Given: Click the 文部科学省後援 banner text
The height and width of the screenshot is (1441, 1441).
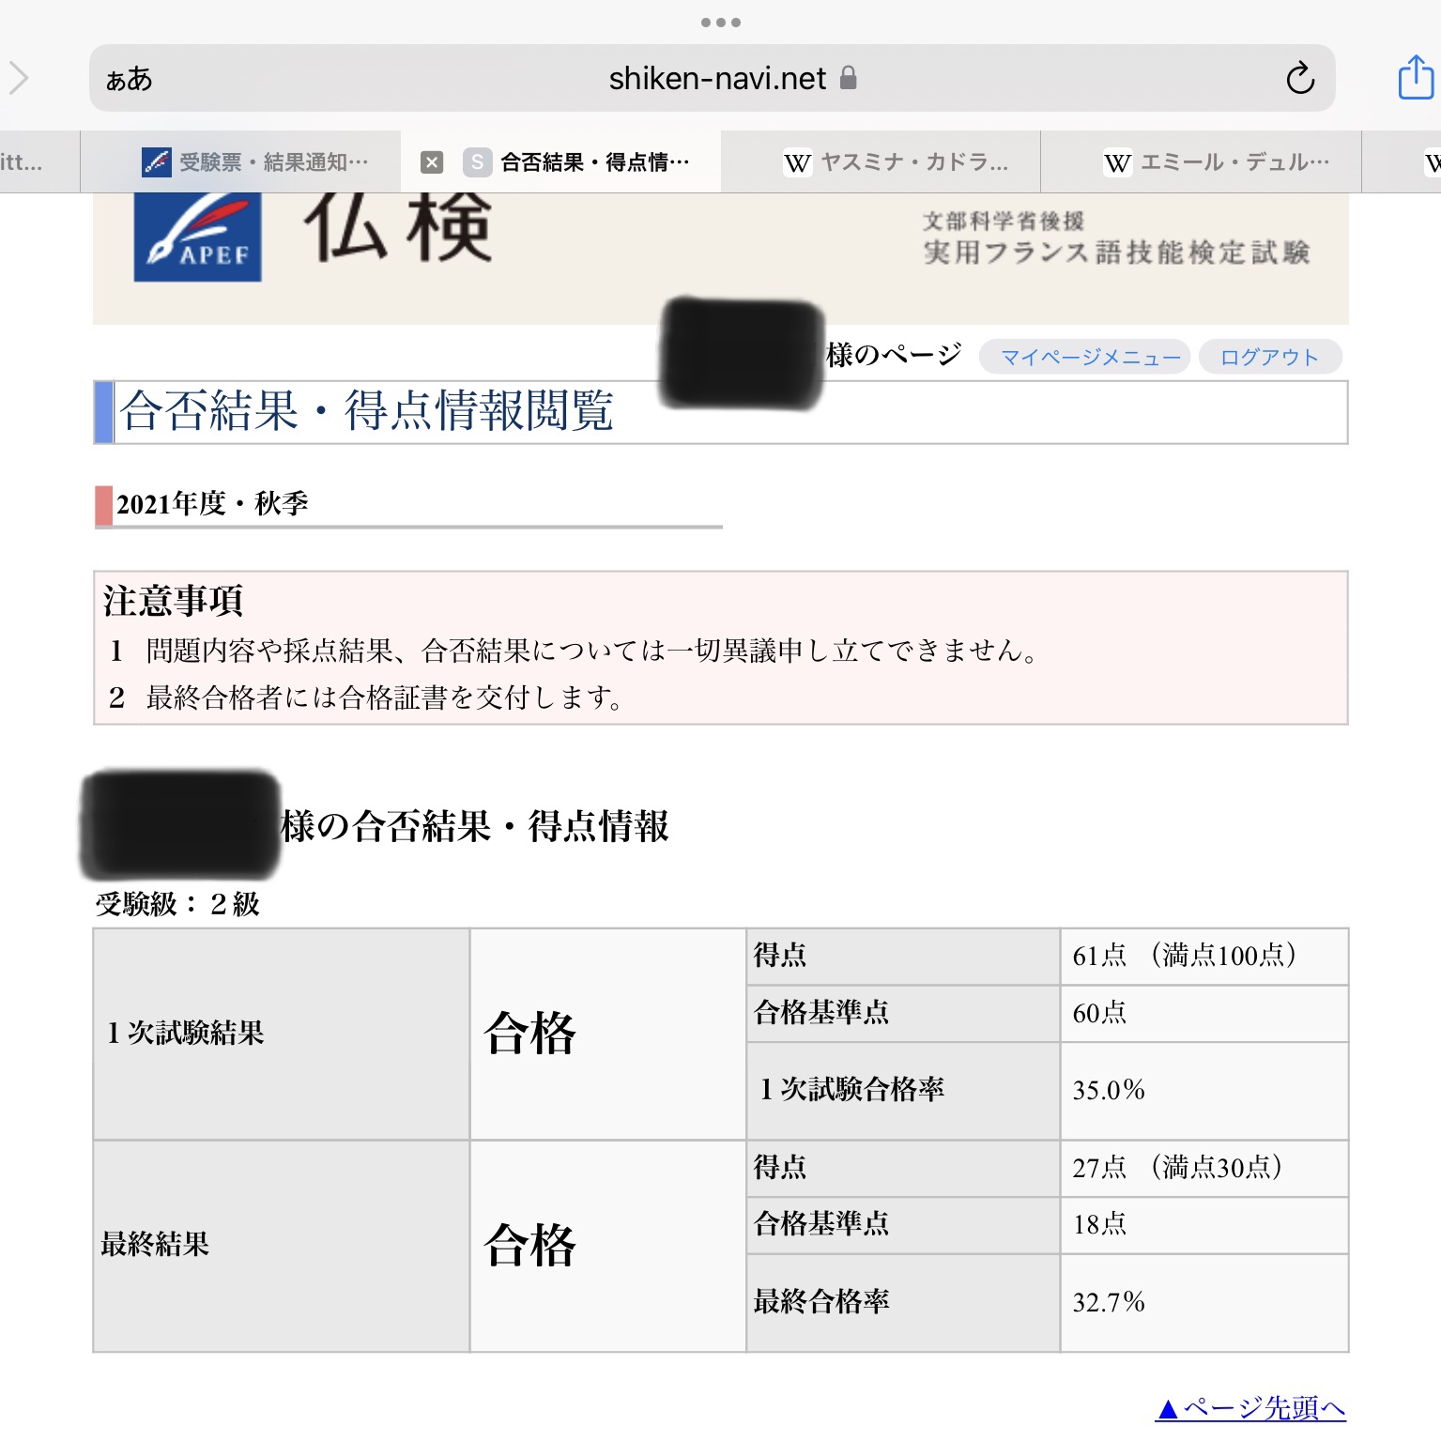Looking at the screenshot, I should (x=1004, y=221).
